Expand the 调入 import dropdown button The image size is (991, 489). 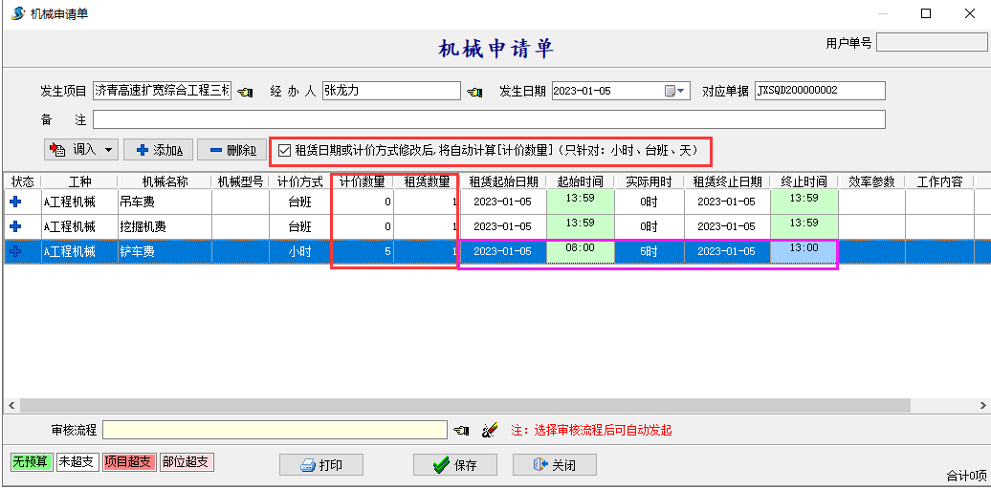pyautogui.click(x=109, y=150)
